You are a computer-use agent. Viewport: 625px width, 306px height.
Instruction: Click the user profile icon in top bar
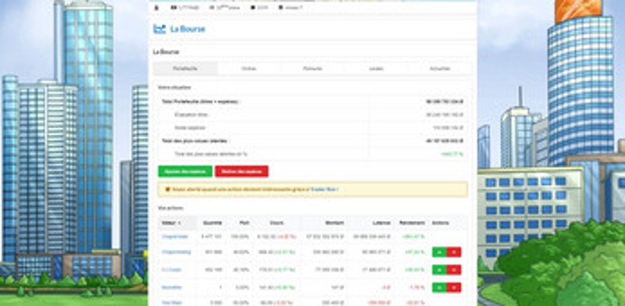[x=156, y=8]
